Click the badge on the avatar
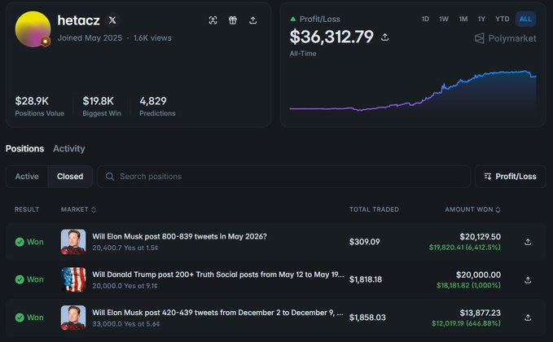553x342 pixels. click(x=45, y=42)
